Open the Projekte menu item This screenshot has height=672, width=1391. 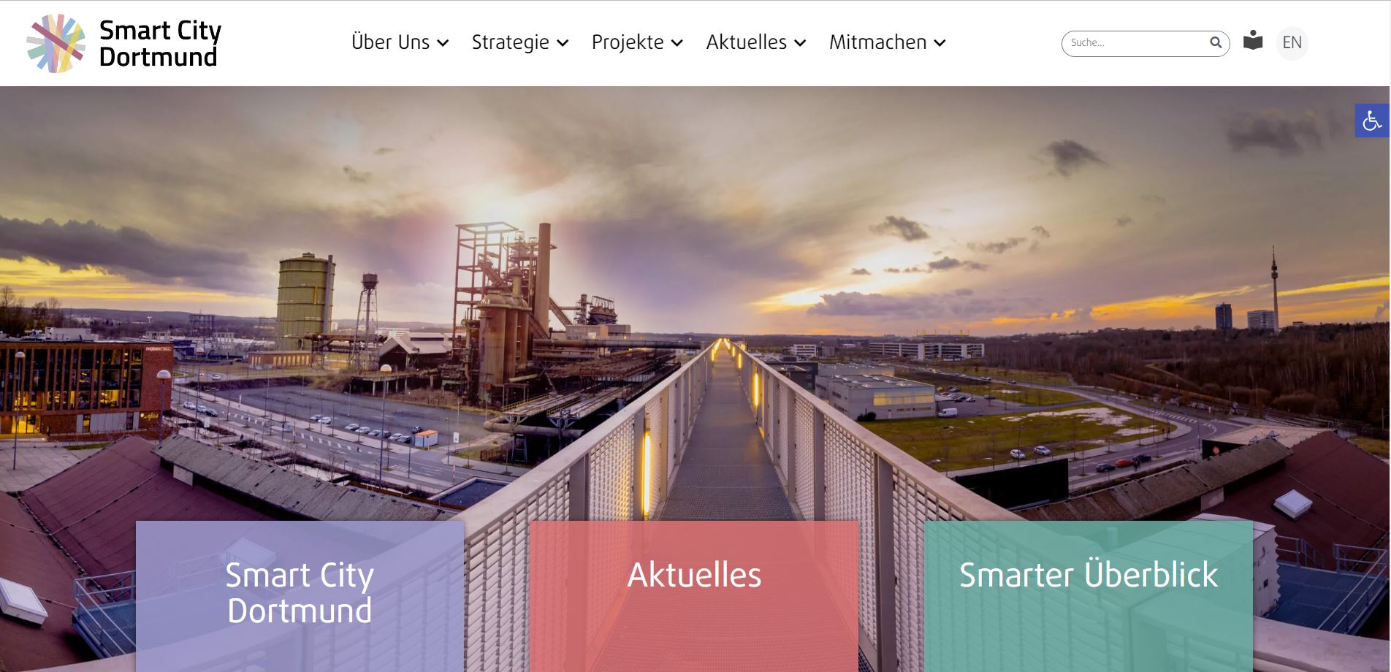pos(628,42)
